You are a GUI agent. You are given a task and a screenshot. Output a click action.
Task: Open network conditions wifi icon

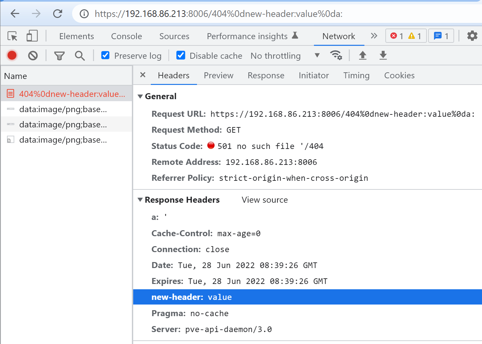coord(336,55)
